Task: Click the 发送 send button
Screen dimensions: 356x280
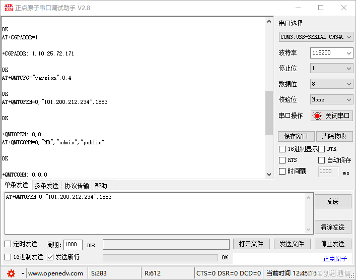Action: (x=333, y=201)
